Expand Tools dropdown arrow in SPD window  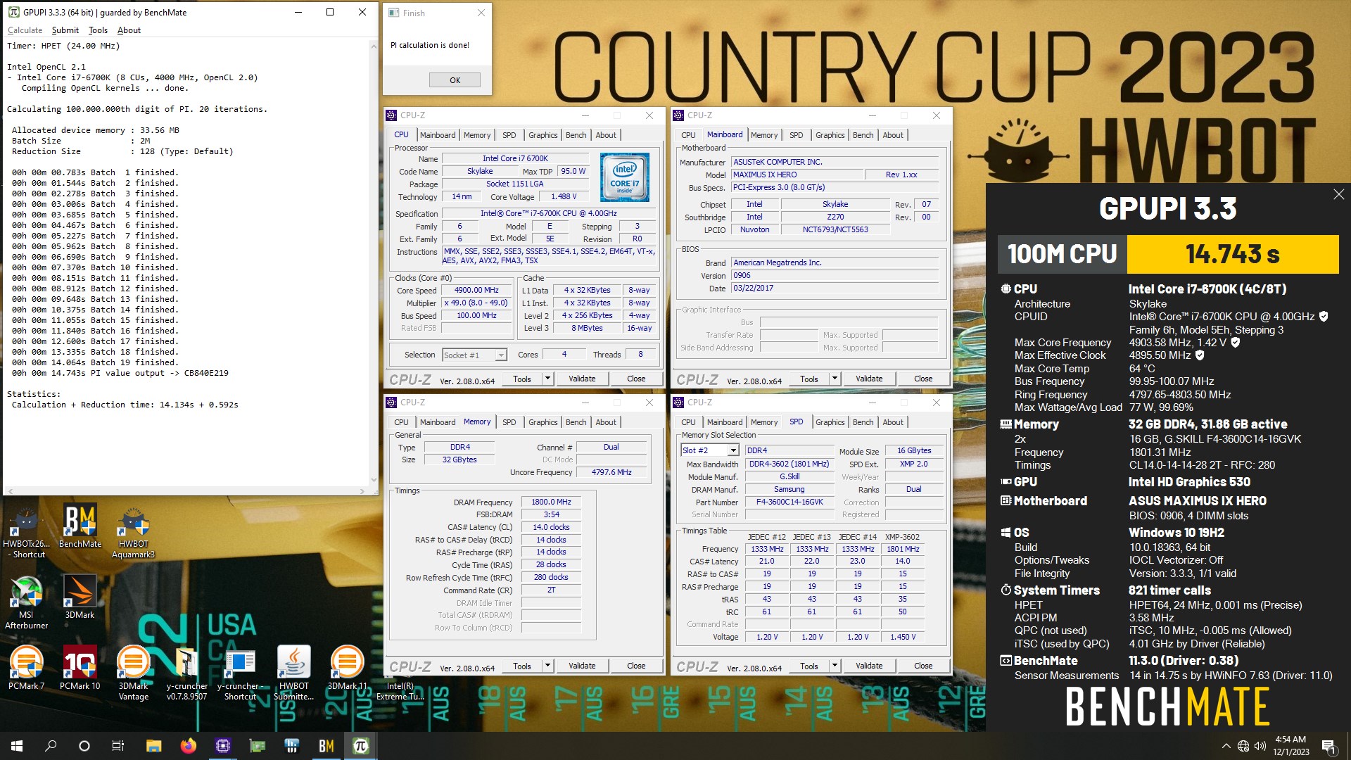click(x=835, y=666)
